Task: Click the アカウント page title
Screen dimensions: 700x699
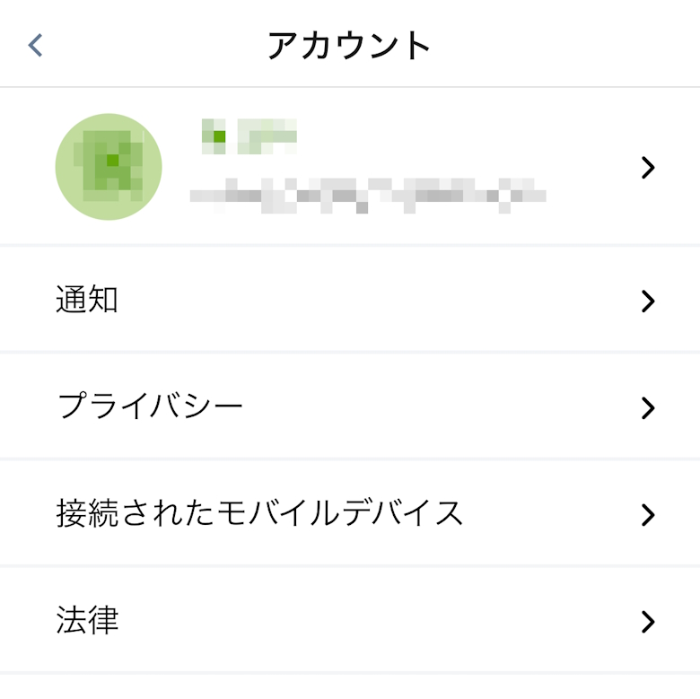Action: click(x=350, y=46)
